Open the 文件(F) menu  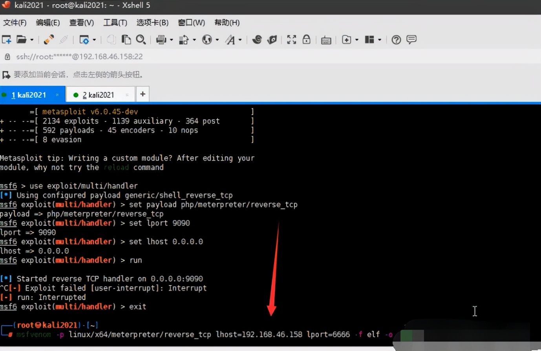click(x=15, y=22)
